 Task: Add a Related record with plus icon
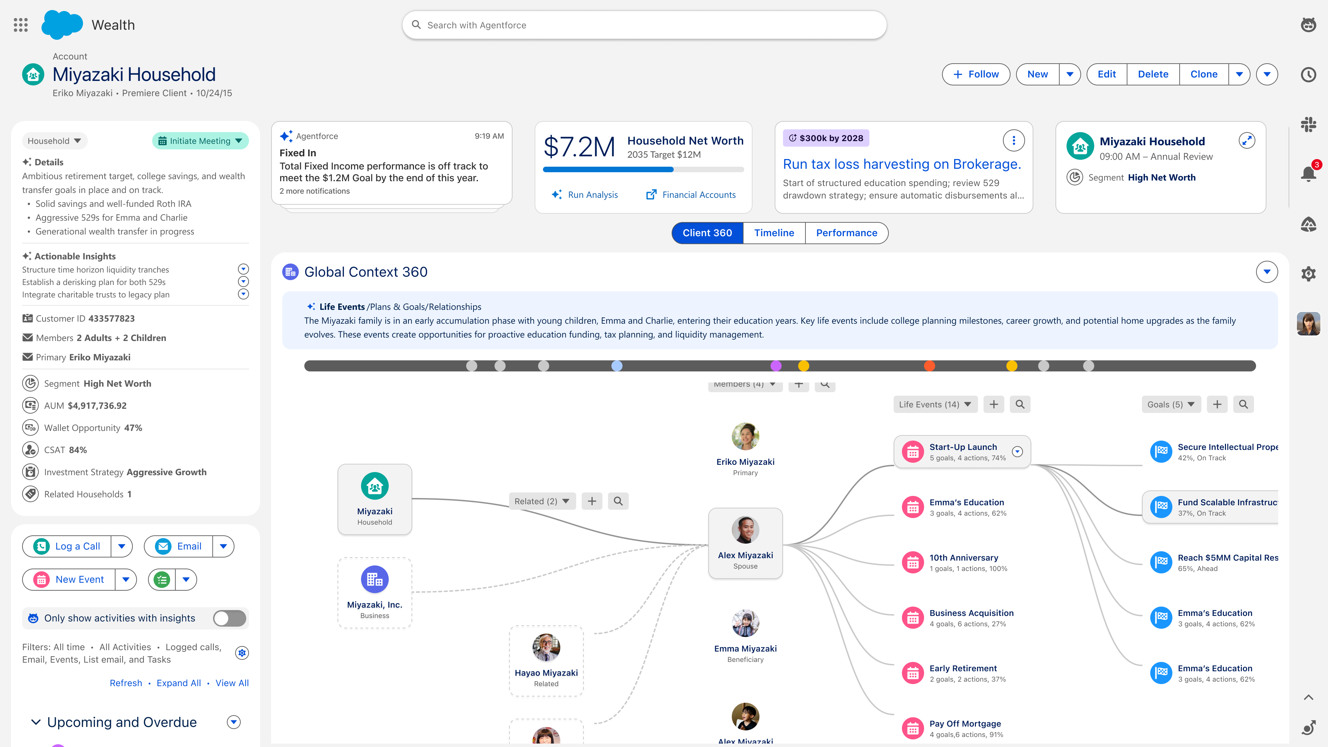(592, 500)
